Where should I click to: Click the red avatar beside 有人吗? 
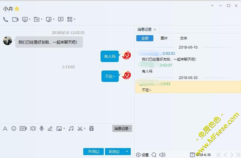126,55
